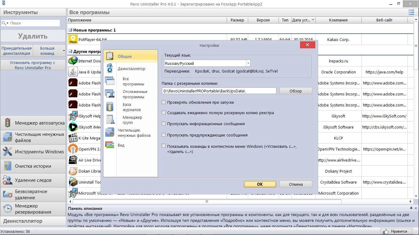Click the Dokan Library icon
This screenshot has width=419, height=235.
pyautogui.click(x=73, y=171)
